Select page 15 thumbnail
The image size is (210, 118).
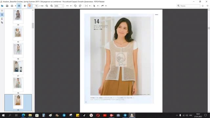[18, 33]
